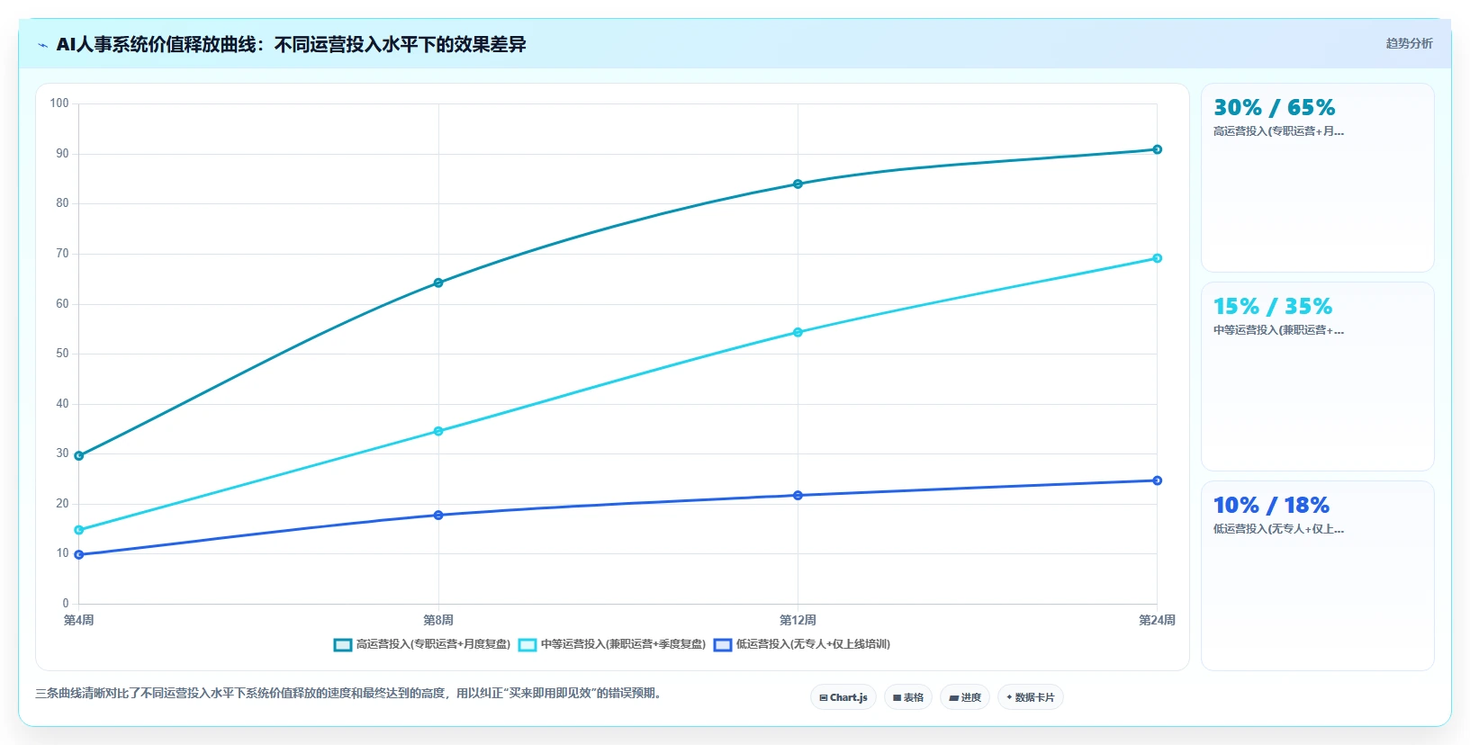Click the 50 y-axis label
This screenshot has height=745, width=1470.
62,354
